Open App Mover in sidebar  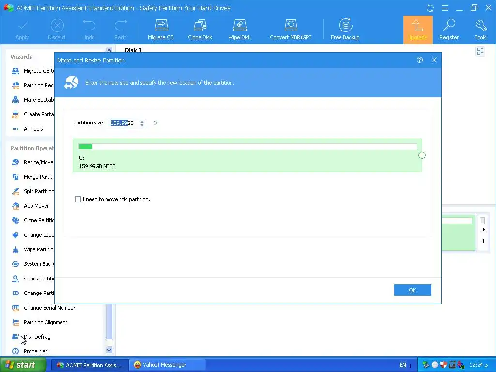[31, 206]
